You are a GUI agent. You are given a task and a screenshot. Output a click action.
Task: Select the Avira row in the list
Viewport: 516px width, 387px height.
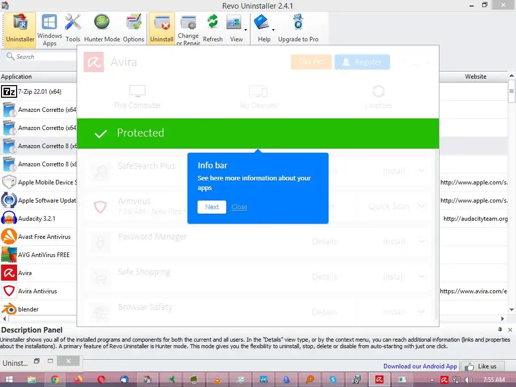coord(38,273)
